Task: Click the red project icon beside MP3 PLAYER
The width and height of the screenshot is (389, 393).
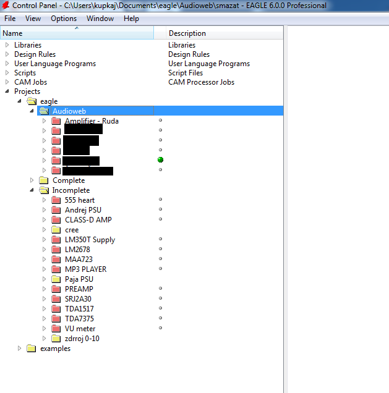Action: pyautogui.click(x=56, y=269)
